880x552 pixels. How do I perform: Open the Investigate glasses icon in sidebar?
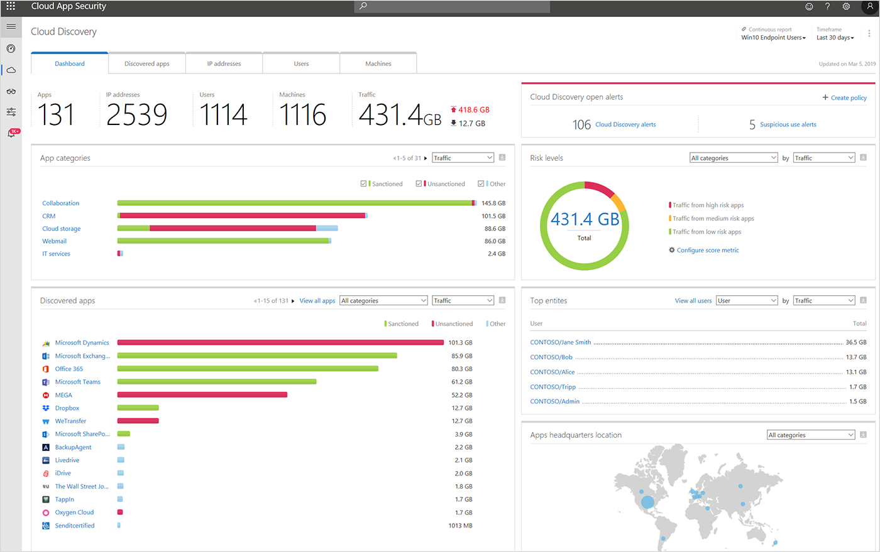coord(11,91)
